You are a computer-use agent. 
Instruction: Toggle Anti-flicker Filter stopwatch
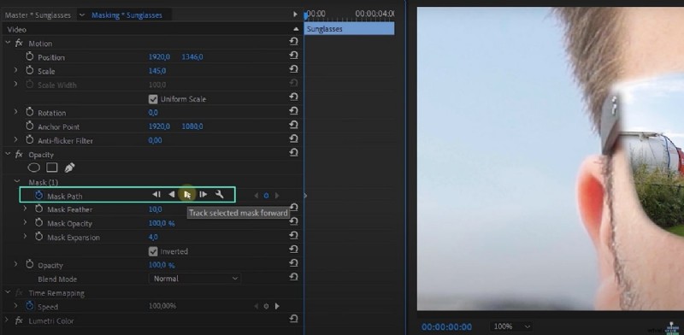coord(30,140)
